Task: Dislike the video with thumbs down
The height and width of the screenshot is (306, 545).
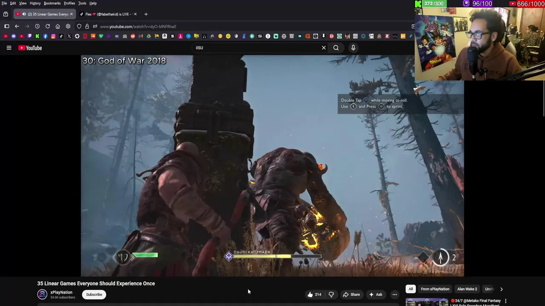Action: click(331, 295)
